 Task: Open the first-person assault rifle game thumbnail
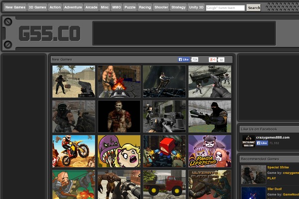click(164, 116)
